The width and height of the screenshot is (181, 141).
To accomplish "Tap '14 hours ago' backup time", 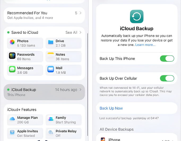I will pos(66,90).
